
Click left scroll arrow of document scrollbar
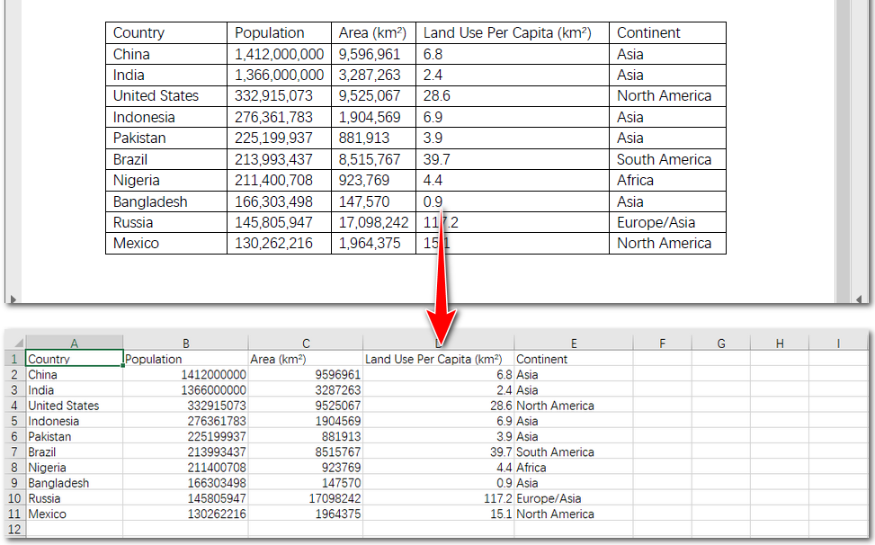[12, 298]
